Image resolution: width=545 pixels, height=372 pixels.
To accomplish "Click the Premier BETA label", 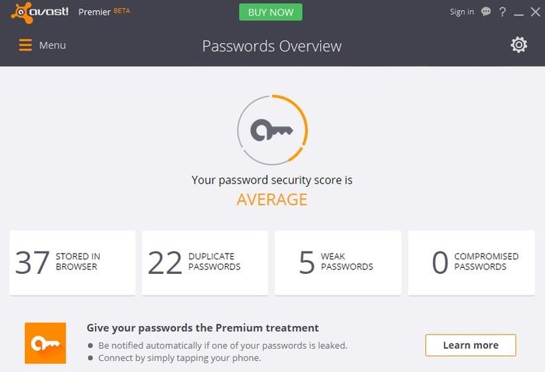I will pos(104,12).
